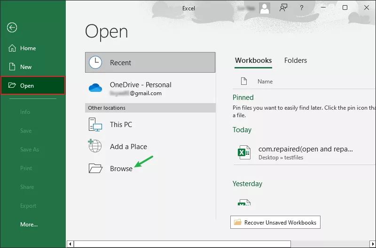Viewport: 376px width, 248px height.
Task: Click the horizontal scrollbar left arrow
Action: click(x=70, y=244)
